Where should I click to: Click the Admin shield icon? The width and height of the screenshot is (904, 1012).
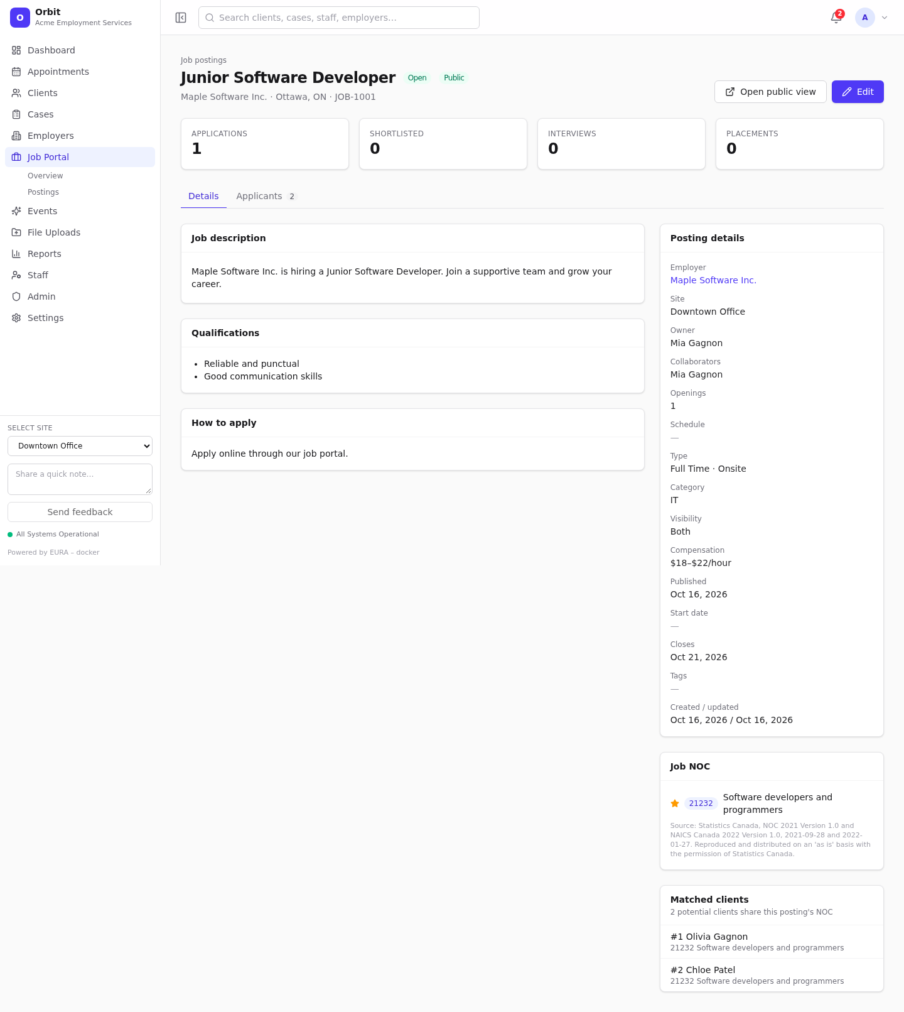[16, 297]
